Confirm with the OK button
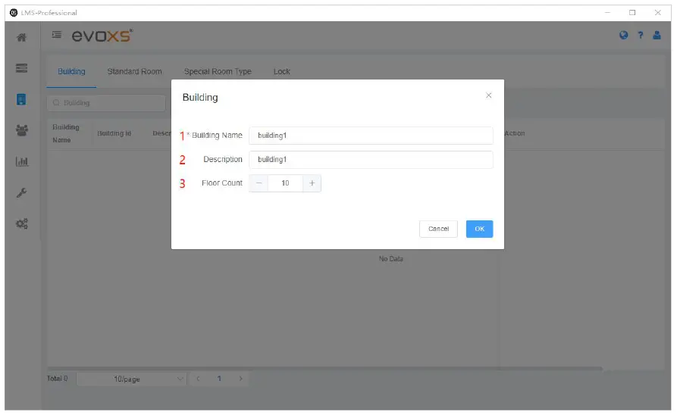The image size is (677, 415). click(479, 229)
